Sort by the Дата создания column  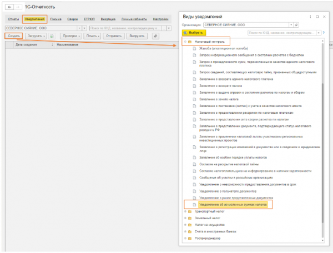[x=33, y=44]
